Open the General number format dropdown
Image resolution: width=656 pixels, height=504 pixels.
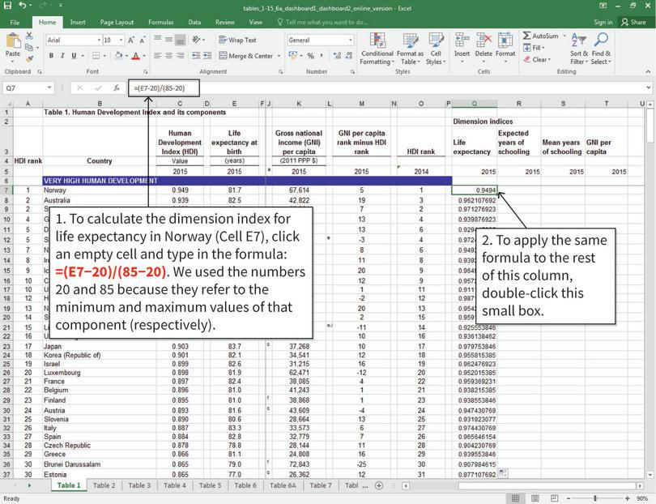tap(350, 41)
